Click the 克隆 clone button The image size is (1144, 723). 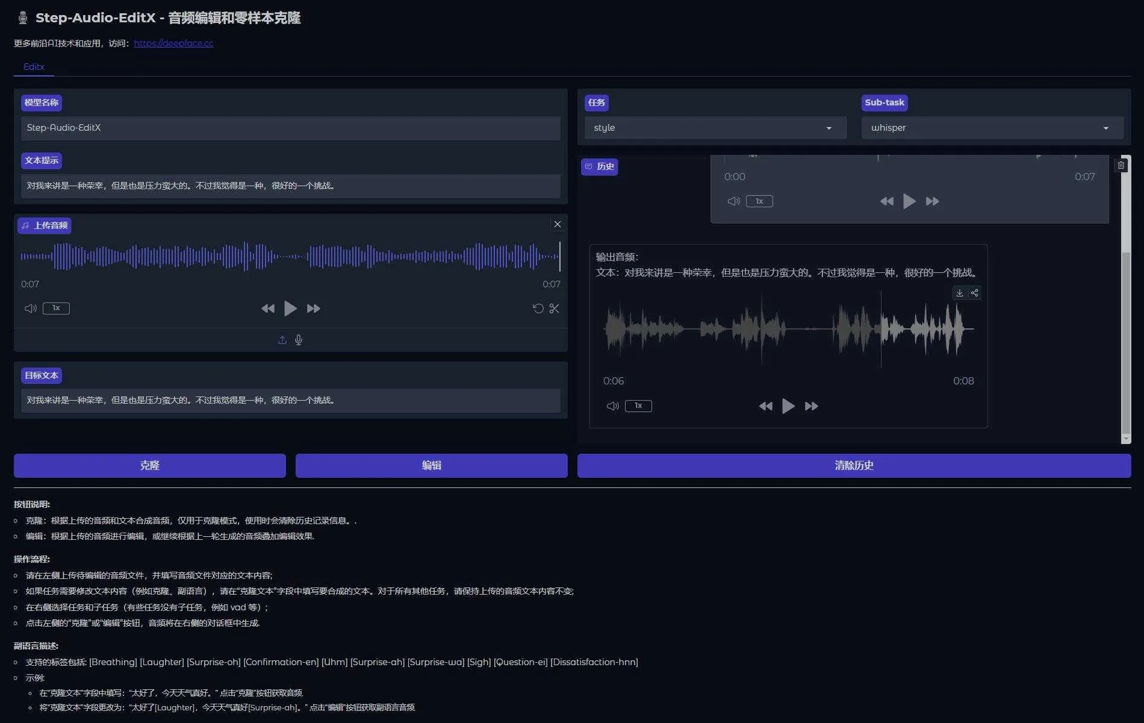click(149, 465)
